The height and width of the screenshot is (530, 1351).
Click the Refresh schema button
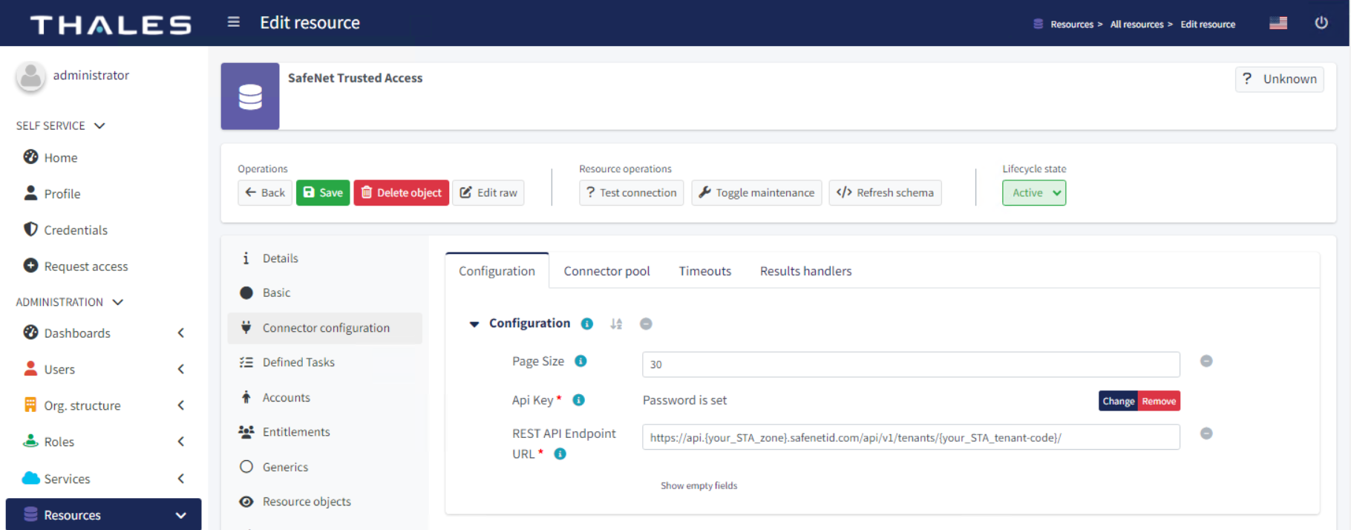click(x=885, y=193)
